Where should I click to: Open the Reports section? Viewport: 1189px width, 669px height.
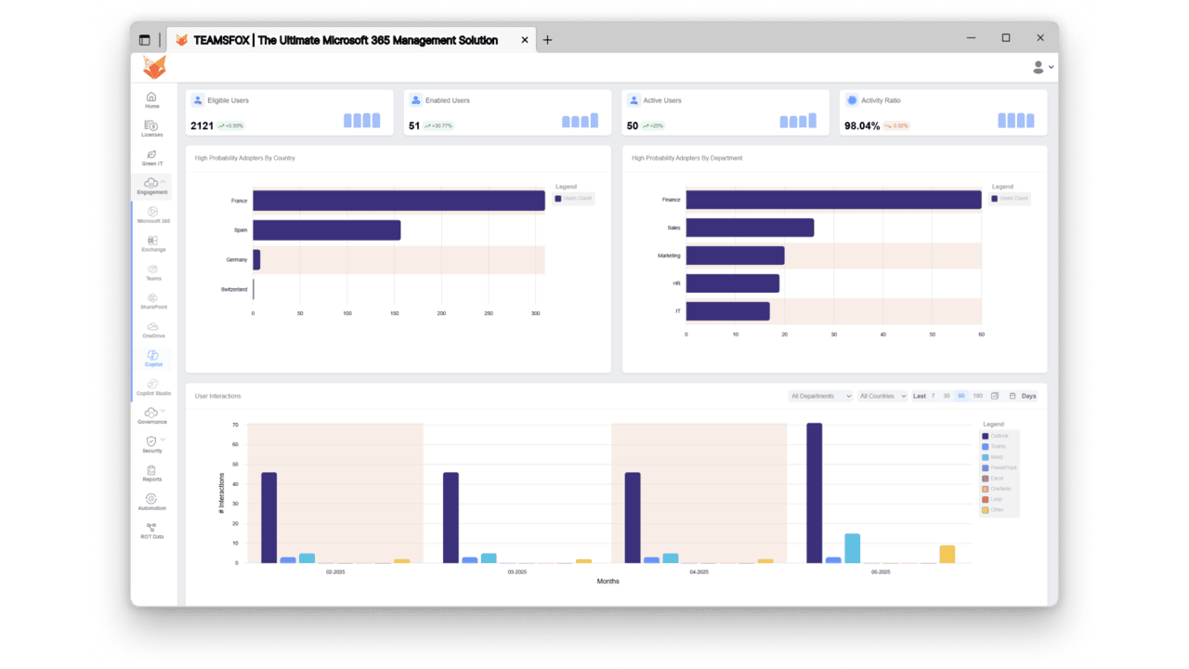pyautogui.click(x=151, y=474)
